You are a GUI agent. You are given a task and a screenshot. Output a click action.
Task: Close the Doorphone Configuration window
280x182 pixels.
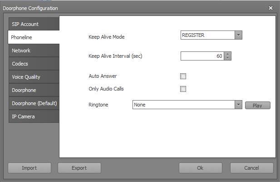(x=271, y=8)
